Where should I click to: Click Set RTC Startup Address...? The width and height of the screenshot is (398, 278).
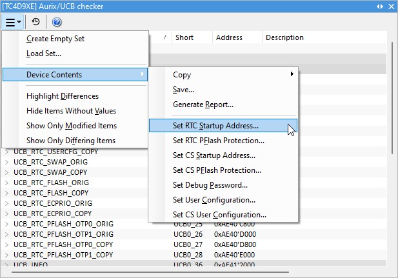point(215,126)
